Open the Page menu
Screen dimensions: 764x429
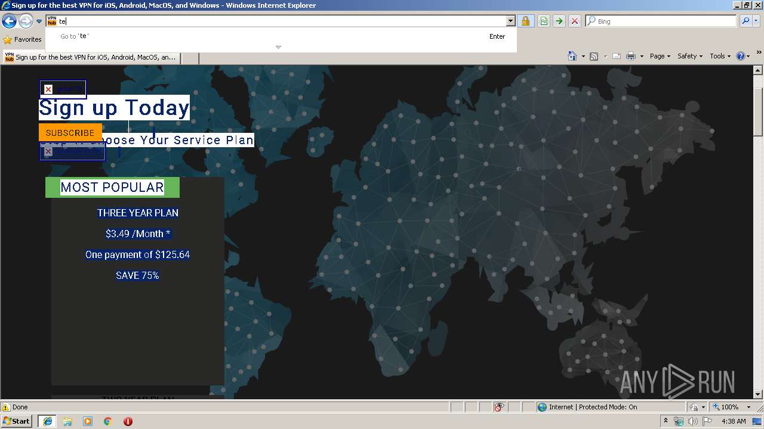(660, 56)
